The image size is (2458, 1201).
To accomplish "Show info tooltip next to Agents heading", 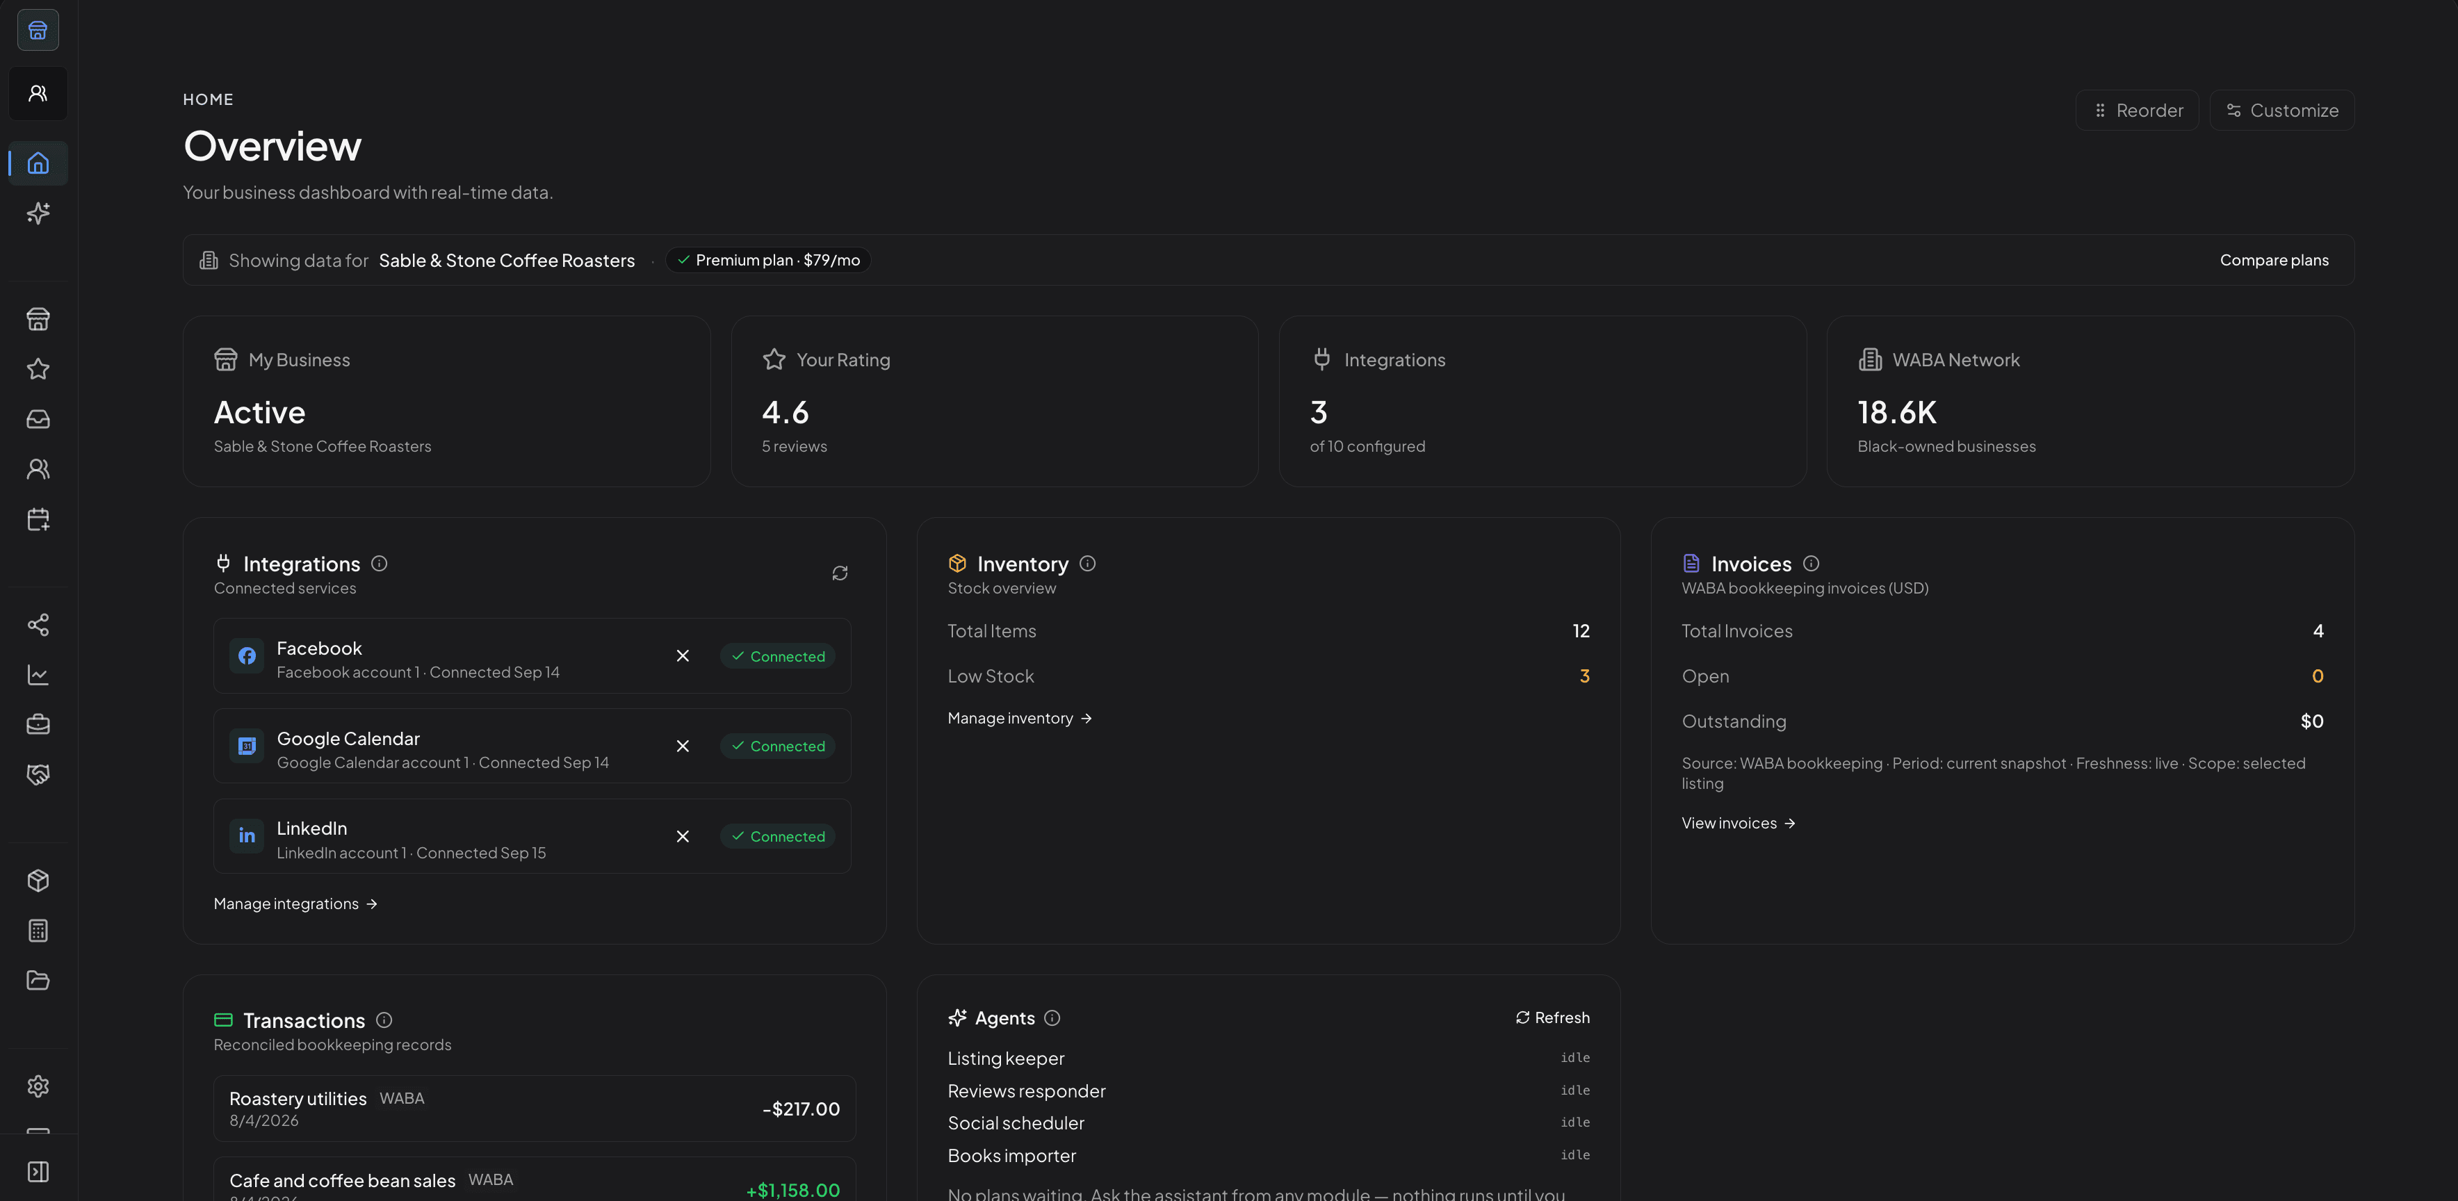I will point(1052,1018).
